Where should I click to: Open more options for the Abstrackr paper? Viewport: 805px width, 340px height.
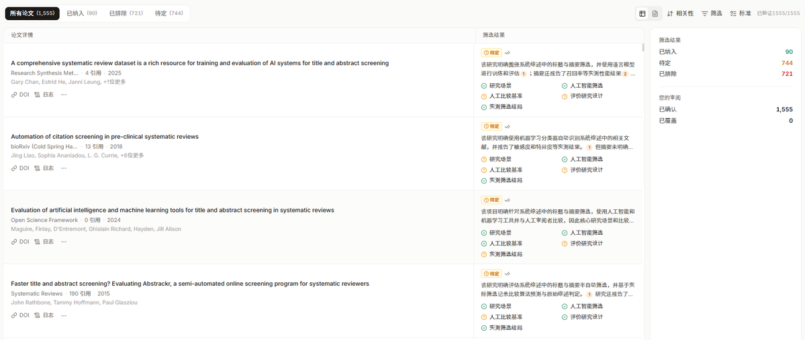pos(64,315)
